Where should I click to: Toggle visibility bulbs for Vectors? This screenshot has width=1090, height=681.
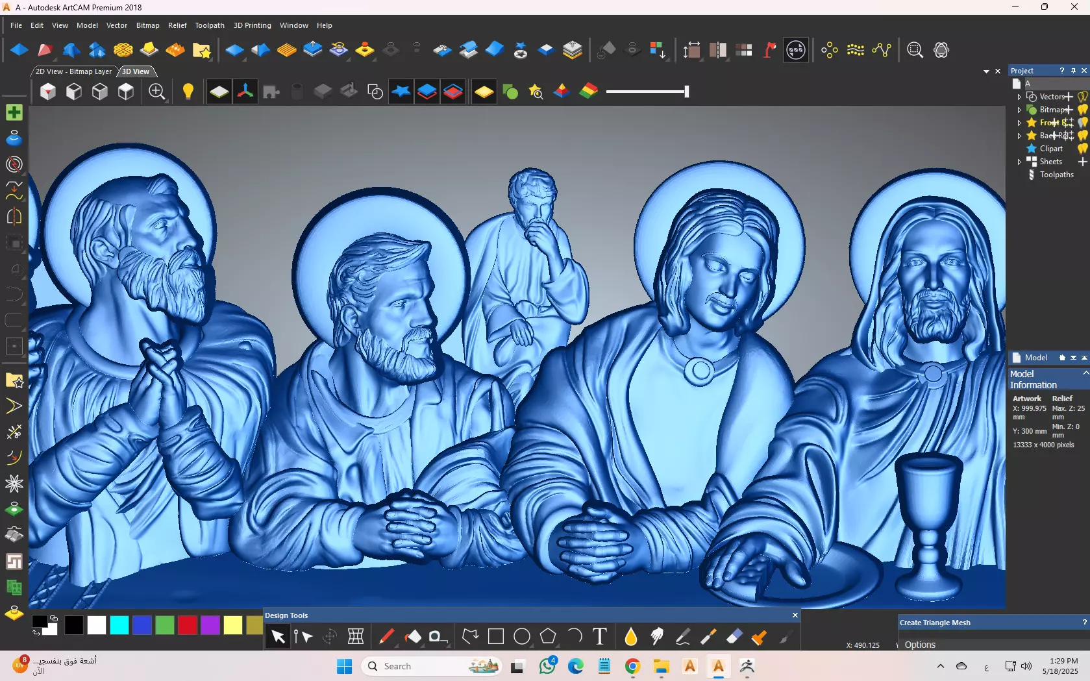[x=1082, y=97]
